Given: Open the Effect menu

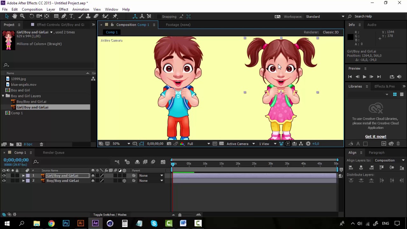Looking at the screenshot, I should tap(64, 9).
